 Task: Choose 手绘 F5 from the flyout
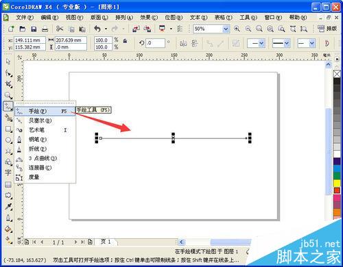click(x=45, y=112)
